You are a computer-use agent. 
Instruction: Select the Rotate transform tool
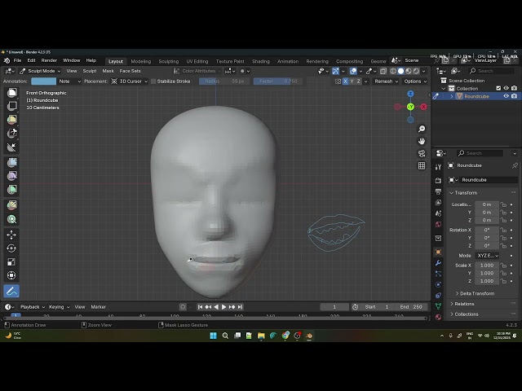click(x=11, y=248)
